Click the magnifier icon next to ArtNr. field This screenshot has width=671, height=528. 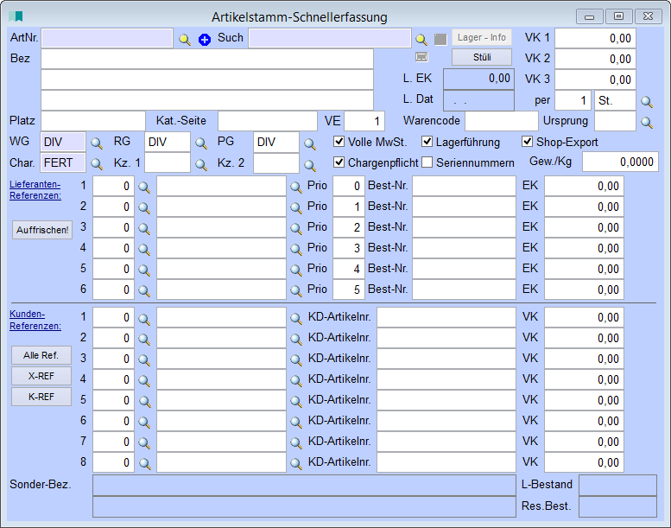(x=185, y=39)
